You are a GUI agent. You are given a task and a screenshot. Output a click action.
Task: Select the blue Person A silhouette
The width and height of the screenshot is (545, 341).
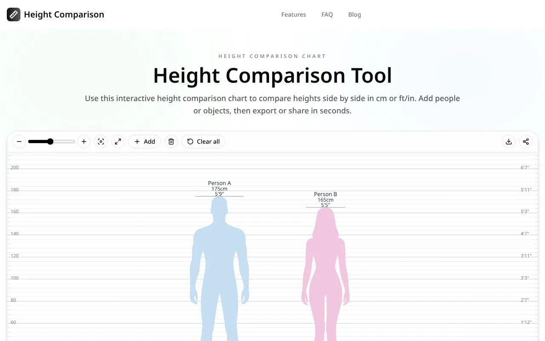(x=219, y=269)
